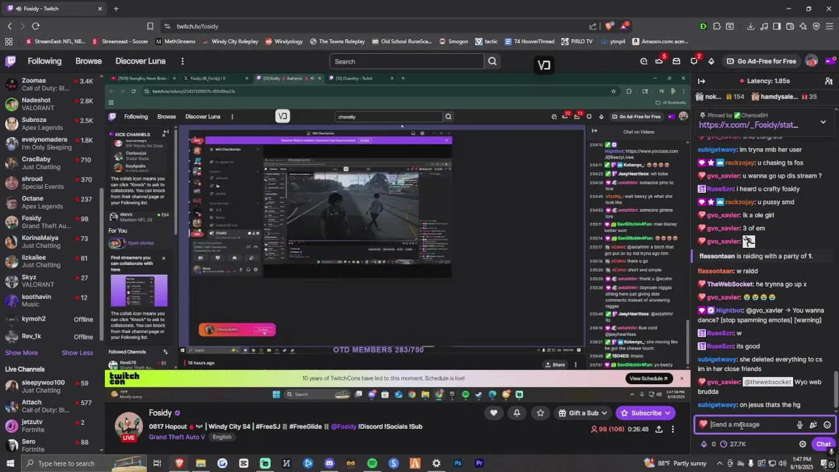Open the Browse tab
839x472 pixels.
pyautogui.click(x=88, y=61)
